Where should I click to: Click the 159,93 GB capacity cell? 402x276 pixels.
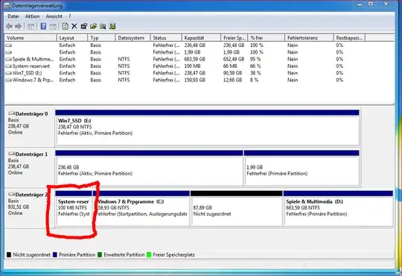195,80
